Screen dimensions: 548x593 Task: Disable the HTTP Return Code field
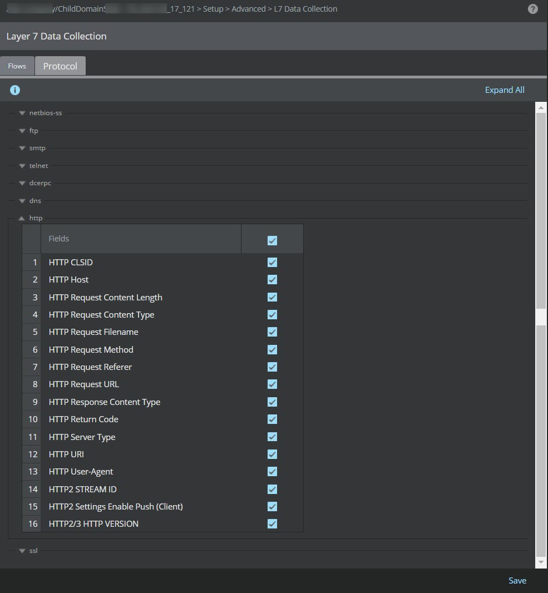point(272,419)
